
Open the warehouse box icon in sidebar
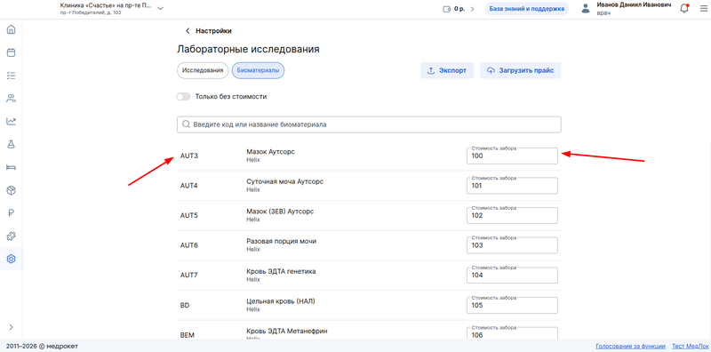[12, 190]
